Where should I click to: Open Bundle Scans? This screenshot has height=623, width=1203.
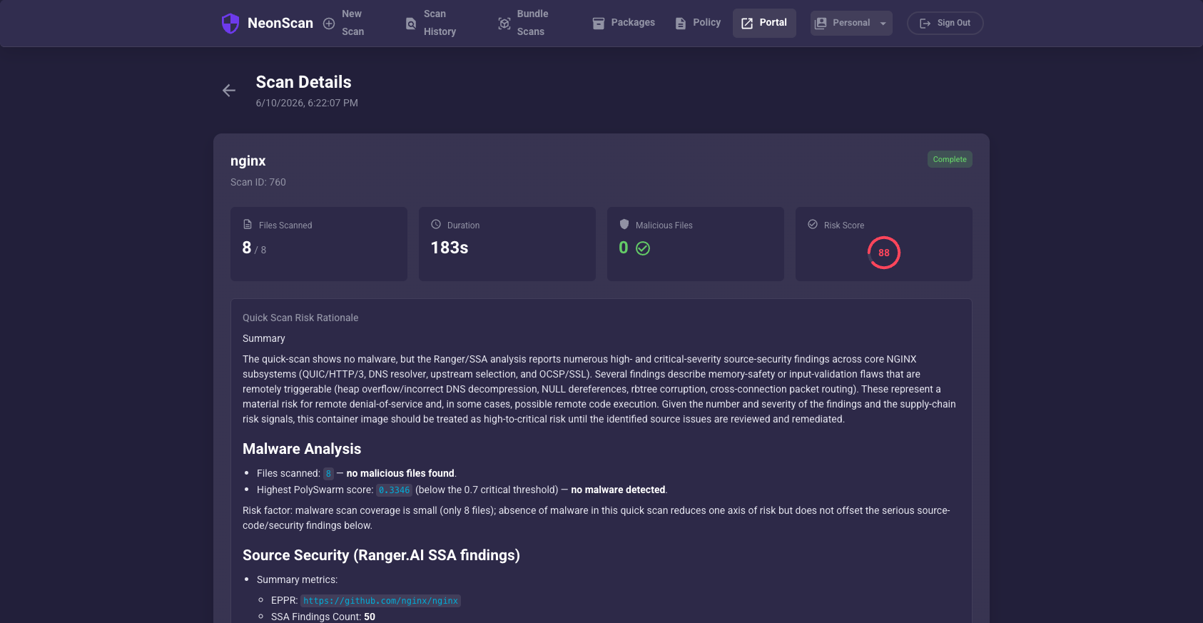click(532, 23)
